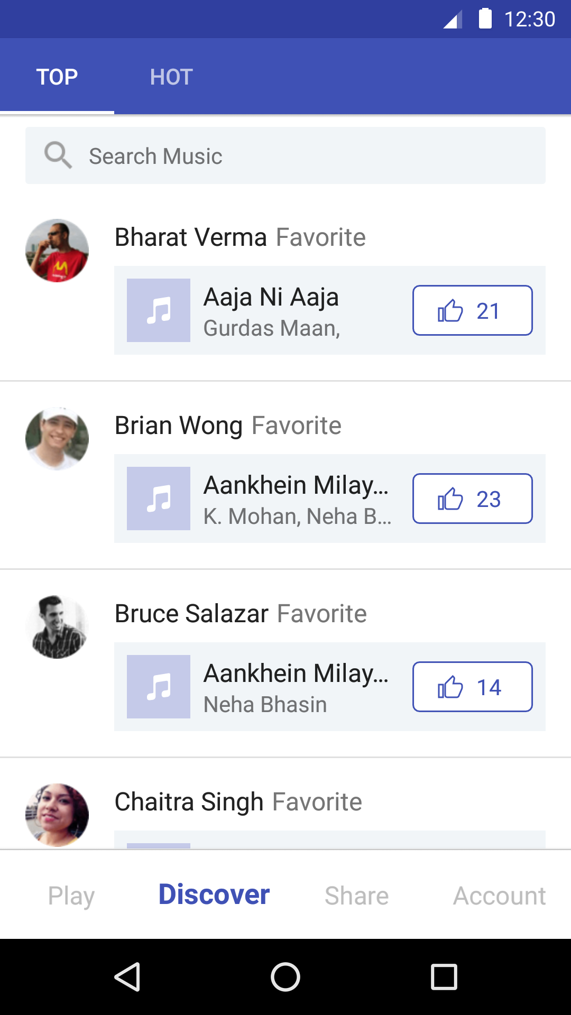Like Aaja Ni Aaja with 21 likes
This screenshot has height=1015, width=571.
(x=472, y=310)
